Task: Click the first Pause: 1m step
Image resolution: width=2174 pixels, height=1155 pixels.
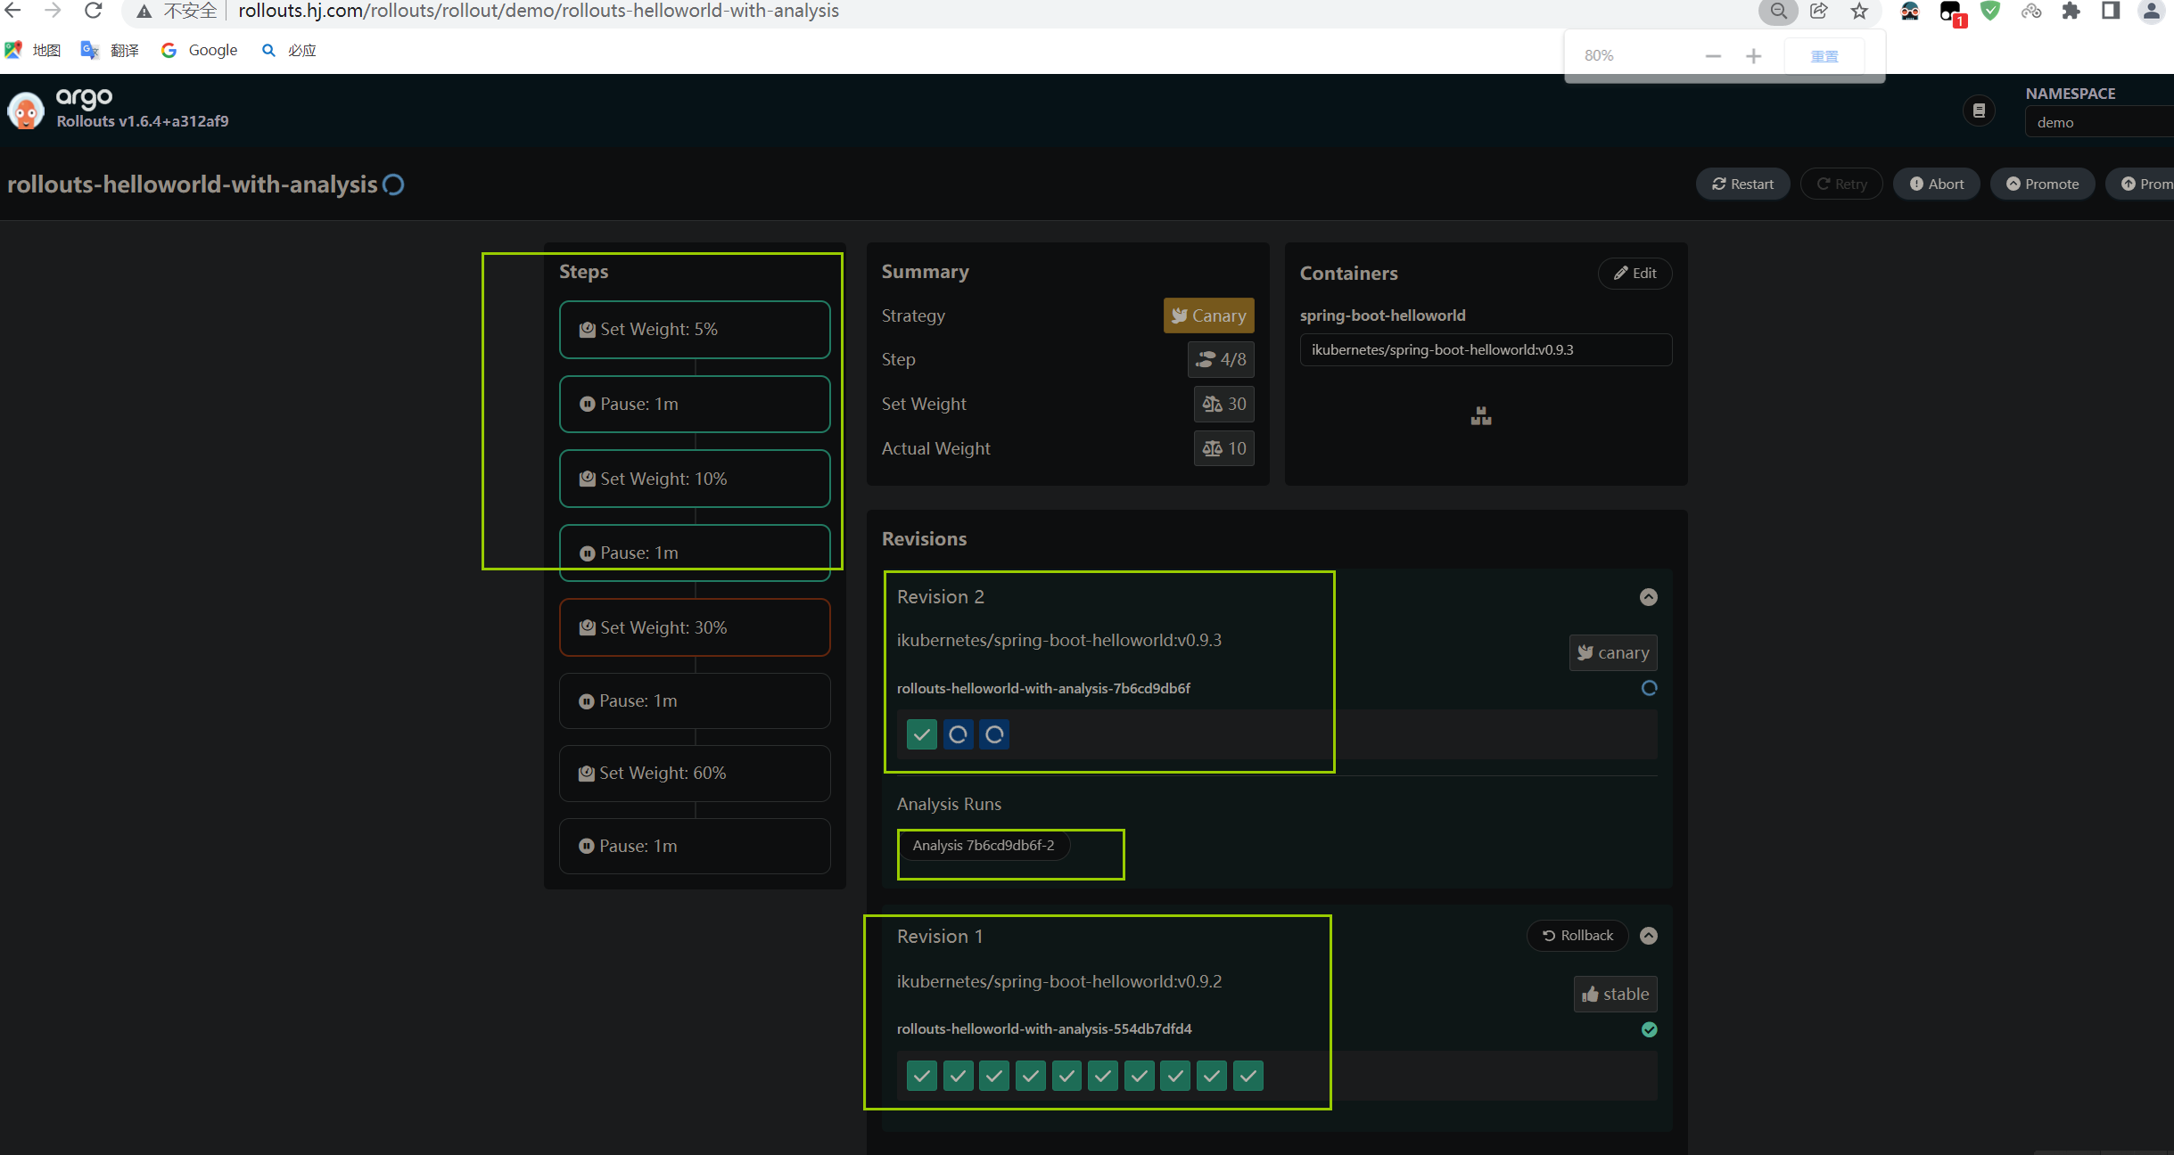Action: click(x=695, y=404)
